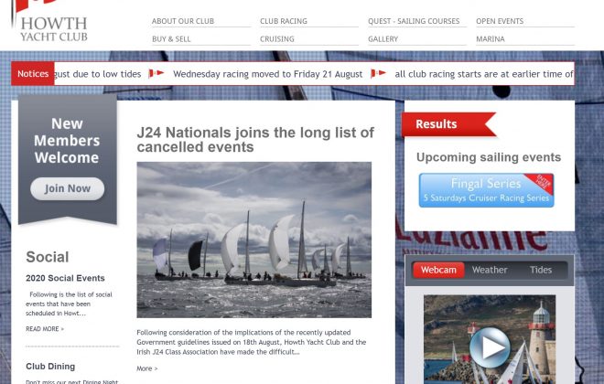
Task: Open 2020 Social Events link
Action: (65, 278)
